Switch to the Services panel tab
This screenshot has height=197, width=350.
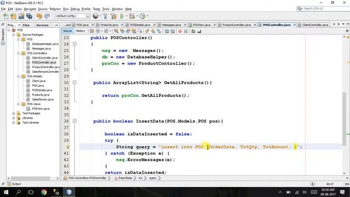pyautogui.click(x=42, y=25)
